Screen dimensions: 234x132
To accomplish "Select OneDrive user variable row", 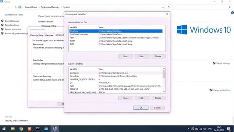I will point(116,31).
